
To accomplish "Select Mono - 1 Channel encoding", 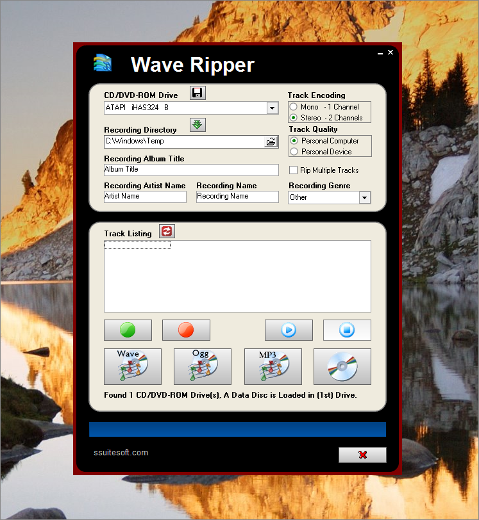I will coord(294,107).
